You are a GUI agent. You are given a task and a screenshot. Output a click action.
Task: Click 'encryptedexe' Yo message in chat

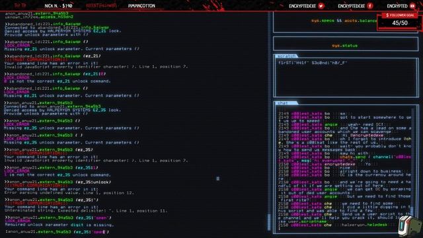(348, 164)
